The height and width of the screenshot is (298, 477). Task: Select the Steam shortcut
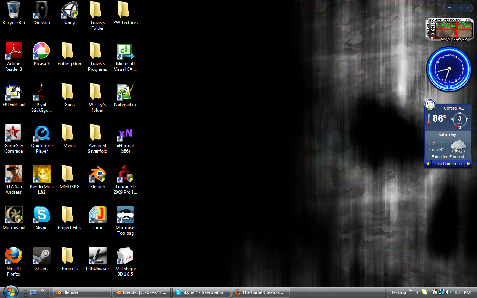coord(41,259)
